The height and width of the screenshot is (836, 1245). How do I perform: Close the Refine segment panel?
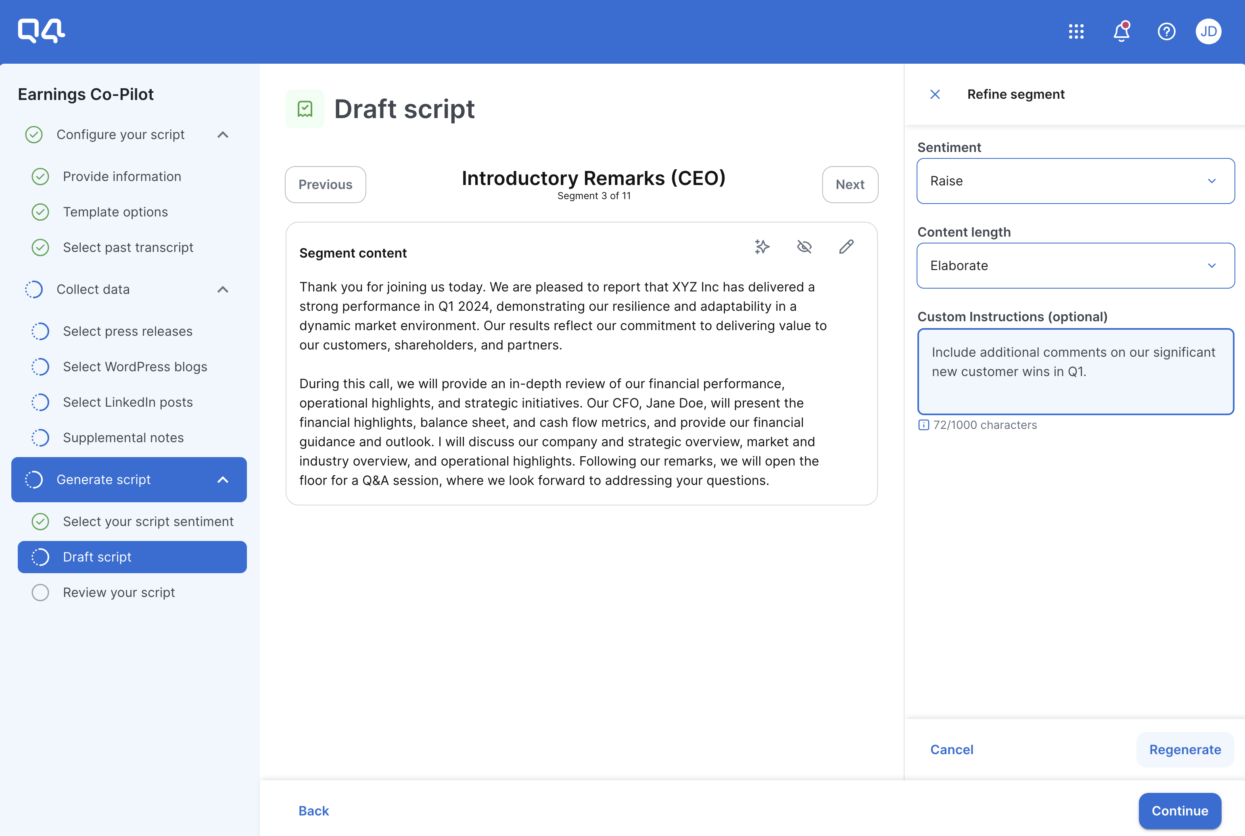[935, 94]
